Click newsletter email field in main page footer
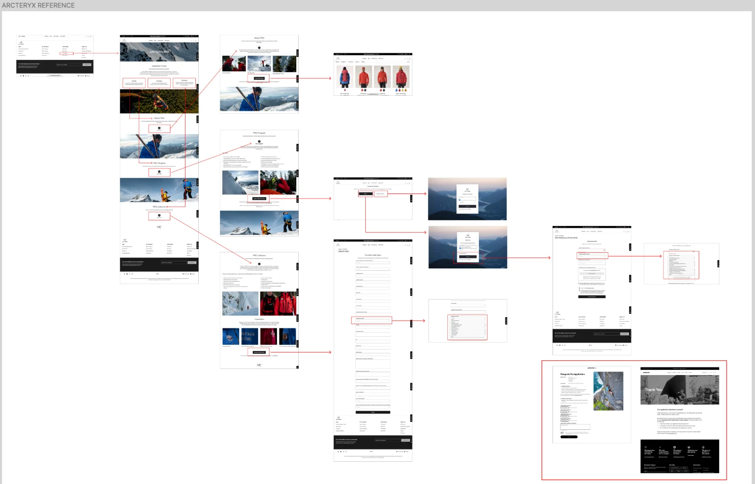The width and height of the screenshot is (755, 484). tap(173, 262)
